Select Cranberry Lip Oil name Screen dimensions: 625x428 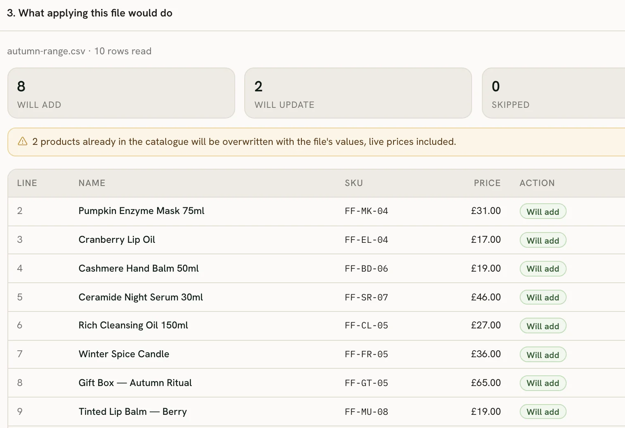[x=117, y=240]
